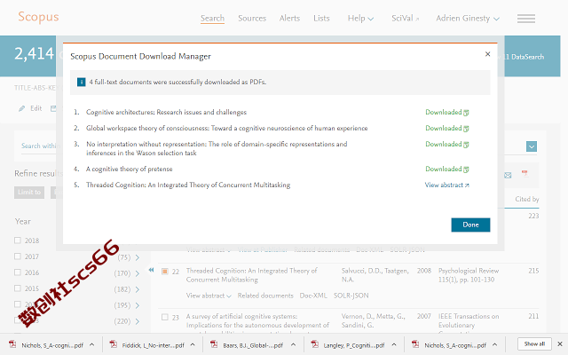Collapse the refine sidebar double-arrow

(x=152, y=270)
